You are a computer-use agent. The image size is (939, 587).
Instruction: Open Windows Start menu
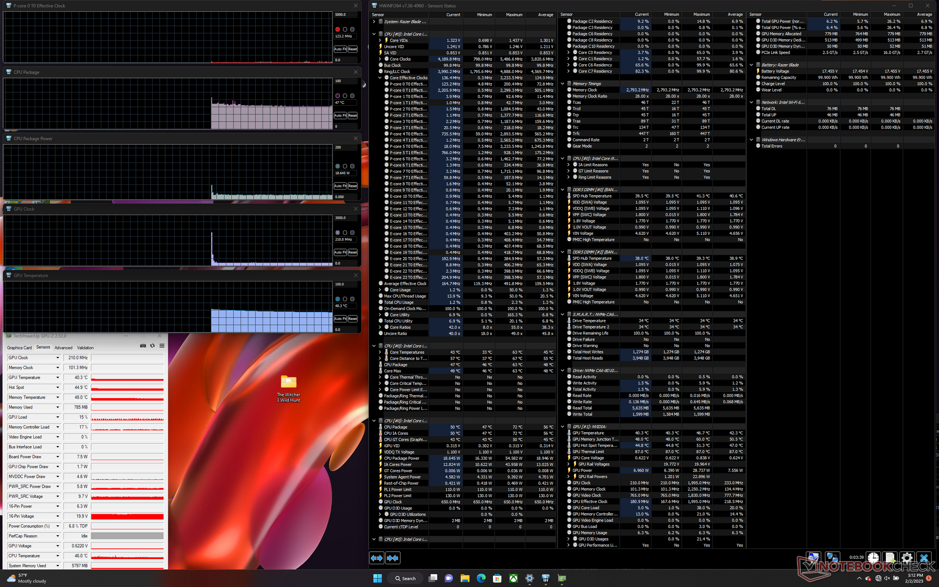coord(378,578)
